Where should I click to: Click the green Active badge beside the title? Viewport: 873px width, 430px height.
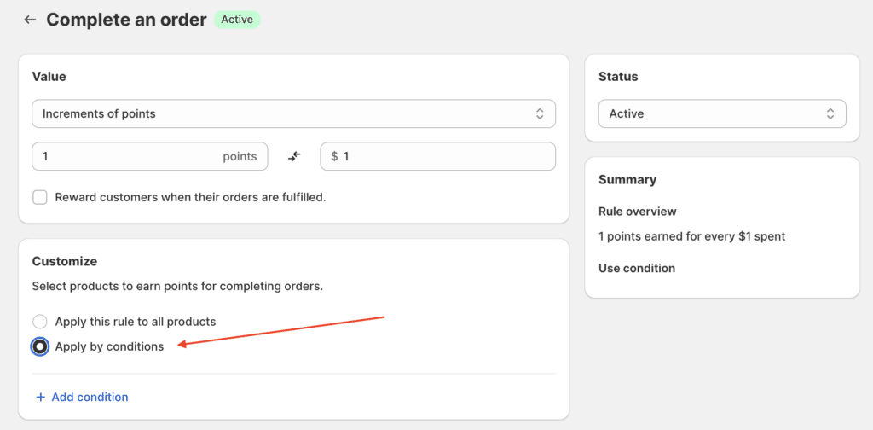coord(237,20)
